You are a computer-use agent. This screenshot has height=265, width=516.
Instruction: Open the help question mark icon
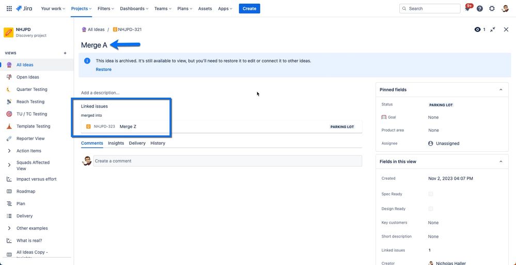coord(480,9)
